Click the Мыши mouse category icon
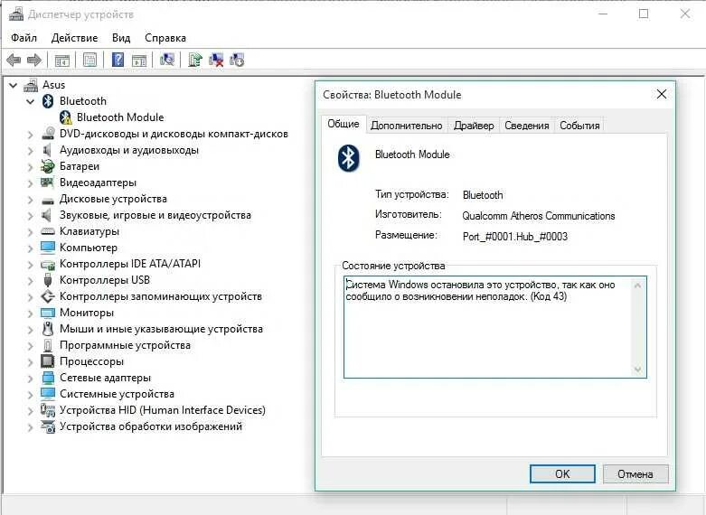This screenshot has height=515, width=706. coord(48,329)
